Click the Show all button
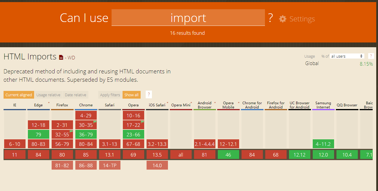The image size is (378, 191). [x=131, y=95]
